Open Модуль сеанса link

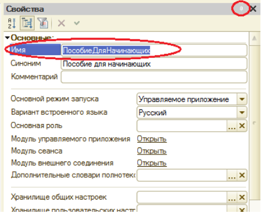pos(152,151)
